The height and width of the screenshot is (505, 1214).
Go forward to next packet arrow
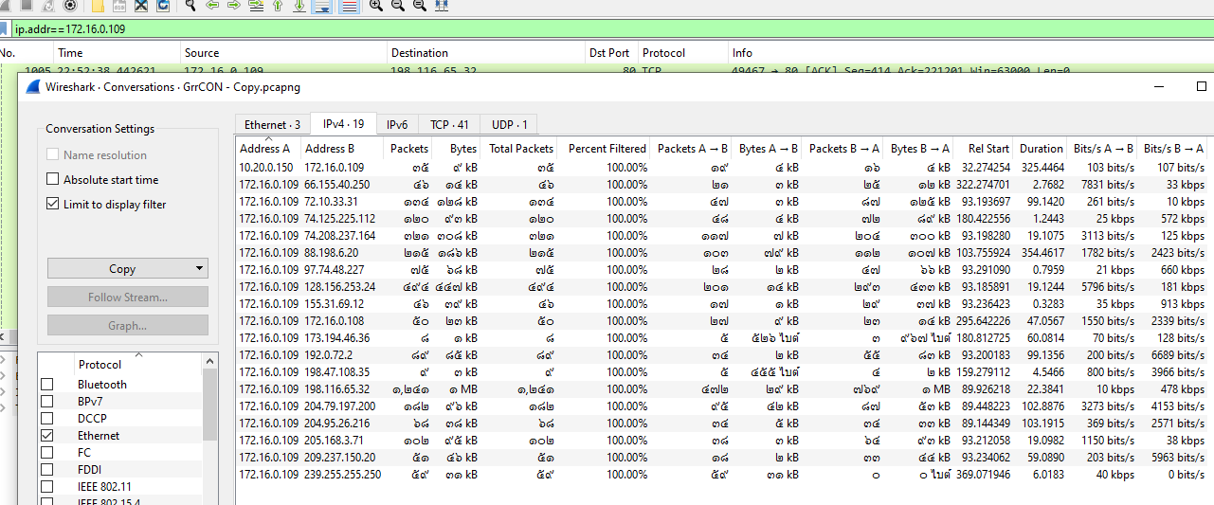[x=233, y=6]
